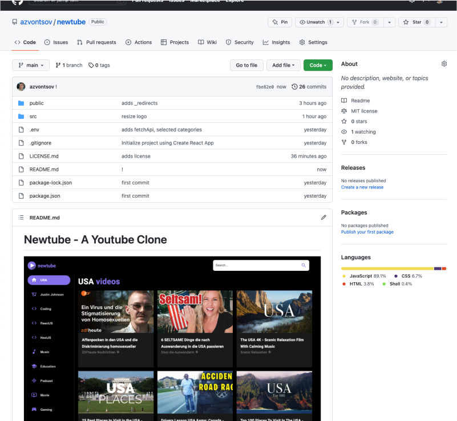This screenshot has height=421, width=457.
Task: Click the LICENSE.md file icon
Action: pos(21,156)
